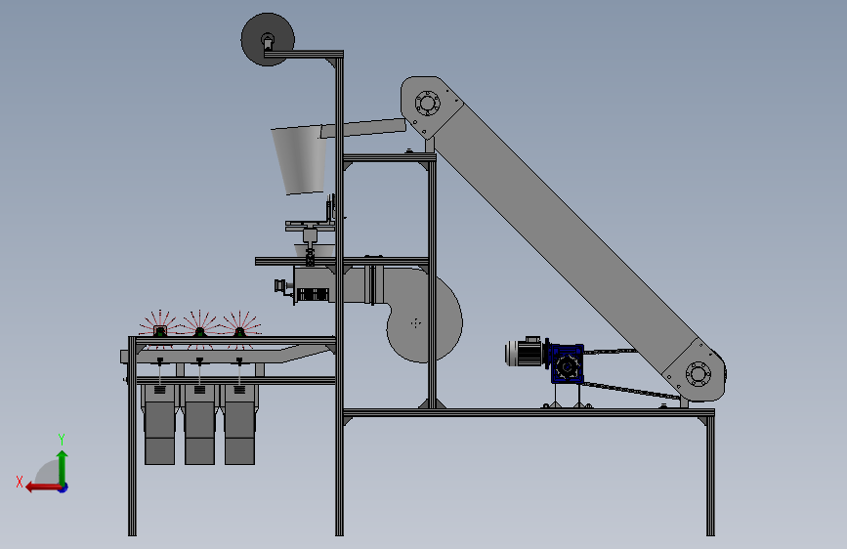Viewport: 847px width, 549px height.
Task: Select the round film reel at top
Action: [268, 39]
